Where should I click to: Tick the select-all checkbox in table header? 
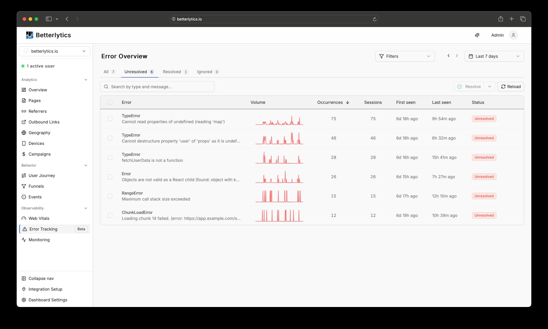[110, 102]
